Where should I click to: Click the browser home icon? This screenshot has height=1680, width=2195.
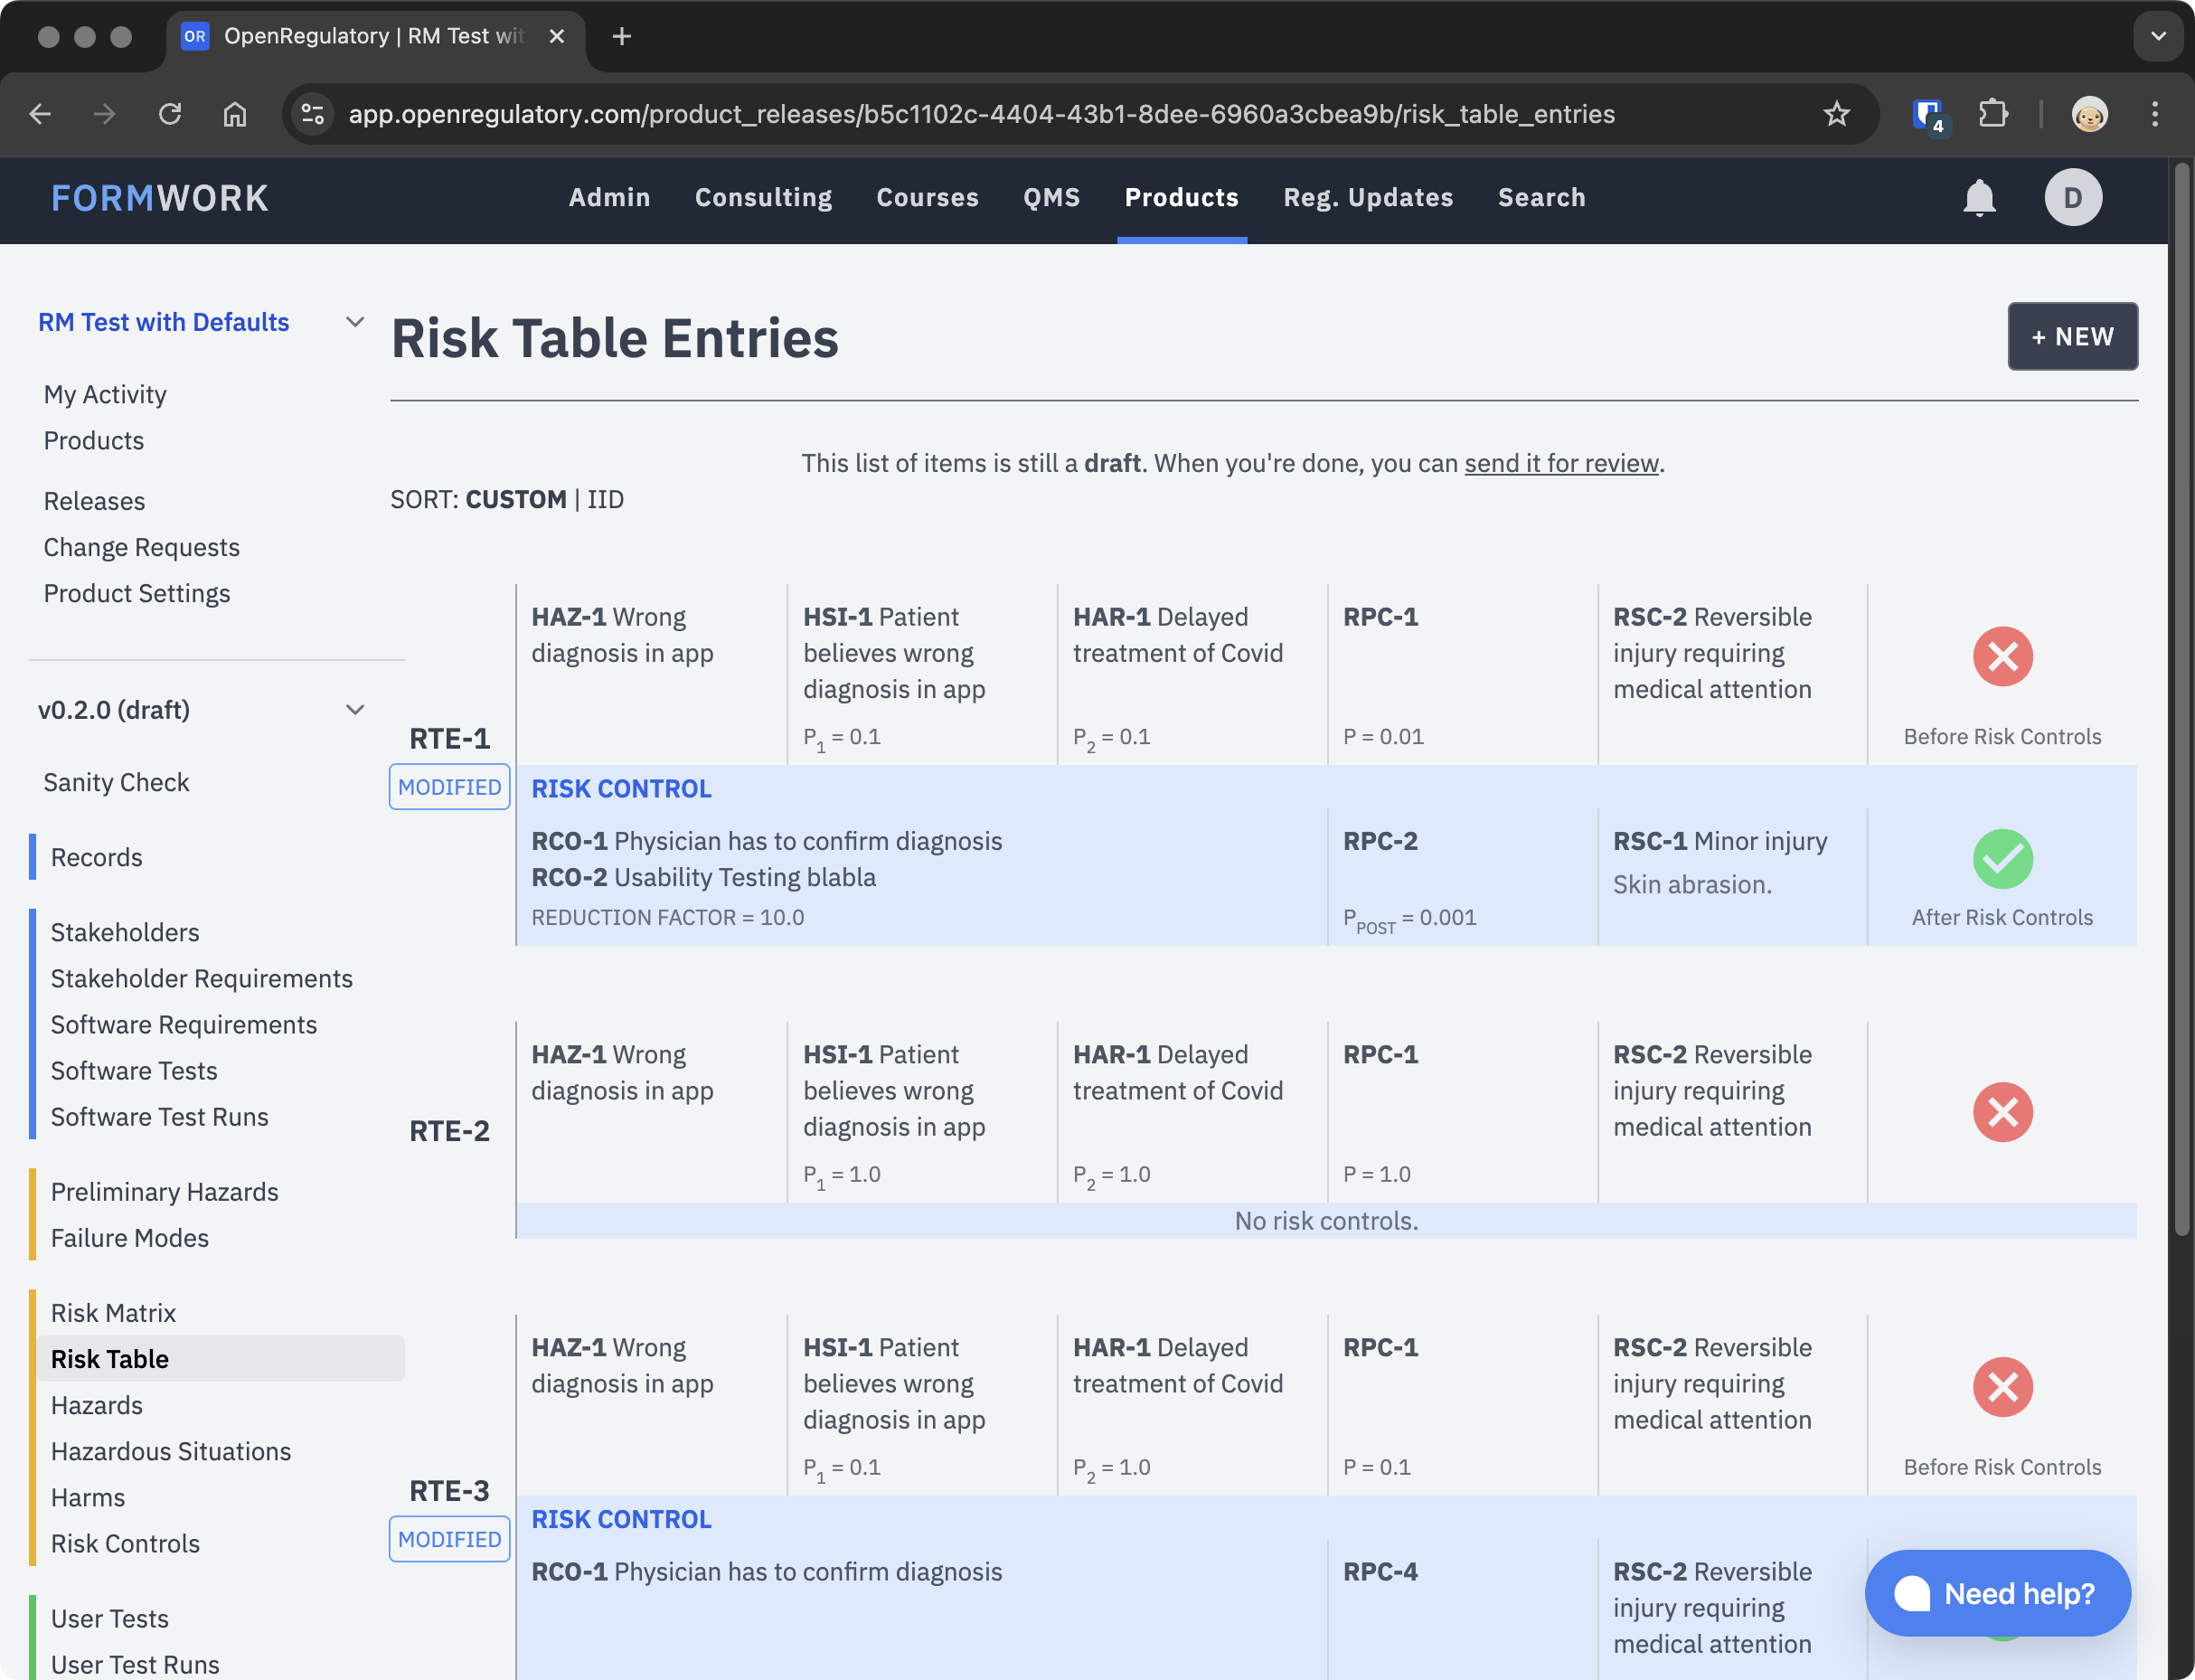pyautogui.click(x=235, y=114)
